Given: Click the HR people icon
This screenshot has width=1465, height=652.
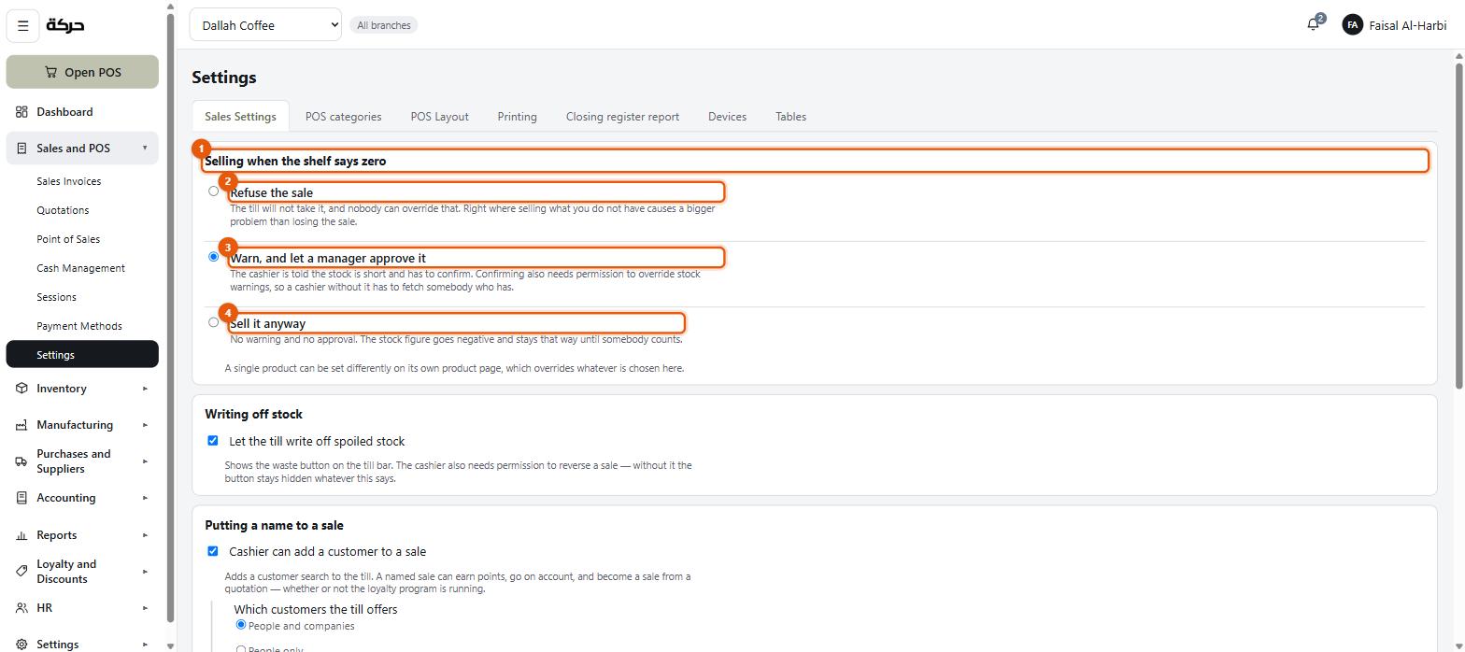Looking at the screenshot, I should click(x=21, y=608).
